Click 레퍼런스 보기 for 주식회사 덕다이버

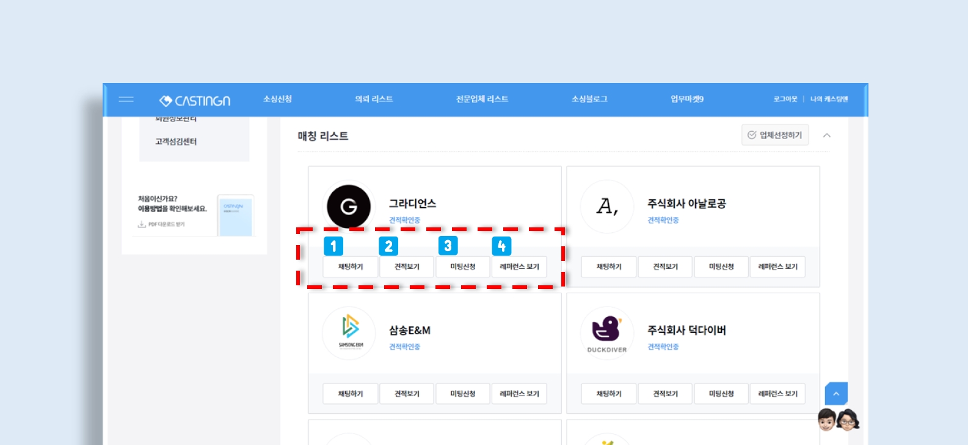pos(777,394)
